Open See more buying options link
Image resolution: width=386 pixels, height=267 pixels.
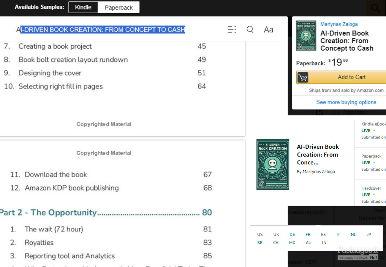tap(346, 102)
